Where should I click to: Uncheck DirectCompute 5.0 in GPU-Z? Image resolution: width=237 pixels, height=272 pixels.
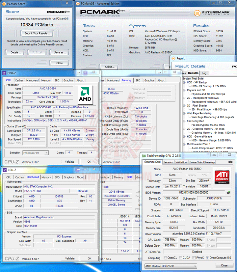coord(207,258)
